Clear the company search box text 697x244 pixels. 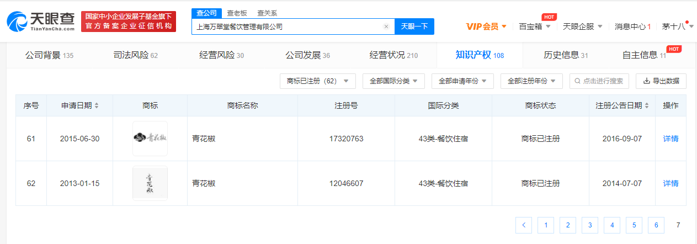click(386, 26)
